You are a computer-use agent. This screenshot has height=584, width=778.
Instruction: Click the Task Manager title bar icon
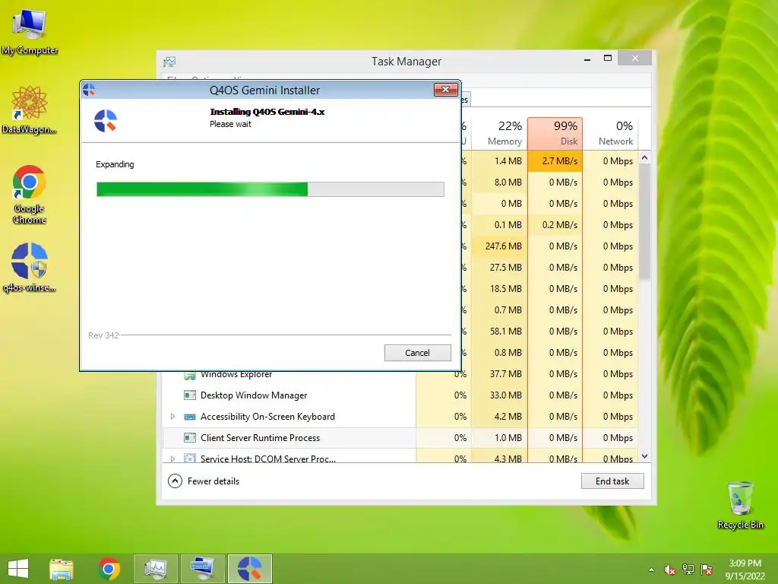click(x=169, y=62)
